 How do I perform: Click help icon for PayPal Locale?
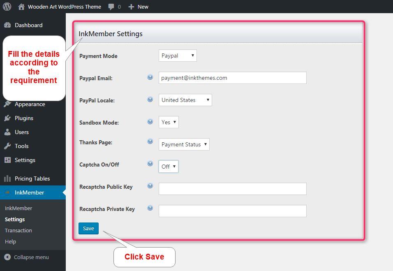150,99
